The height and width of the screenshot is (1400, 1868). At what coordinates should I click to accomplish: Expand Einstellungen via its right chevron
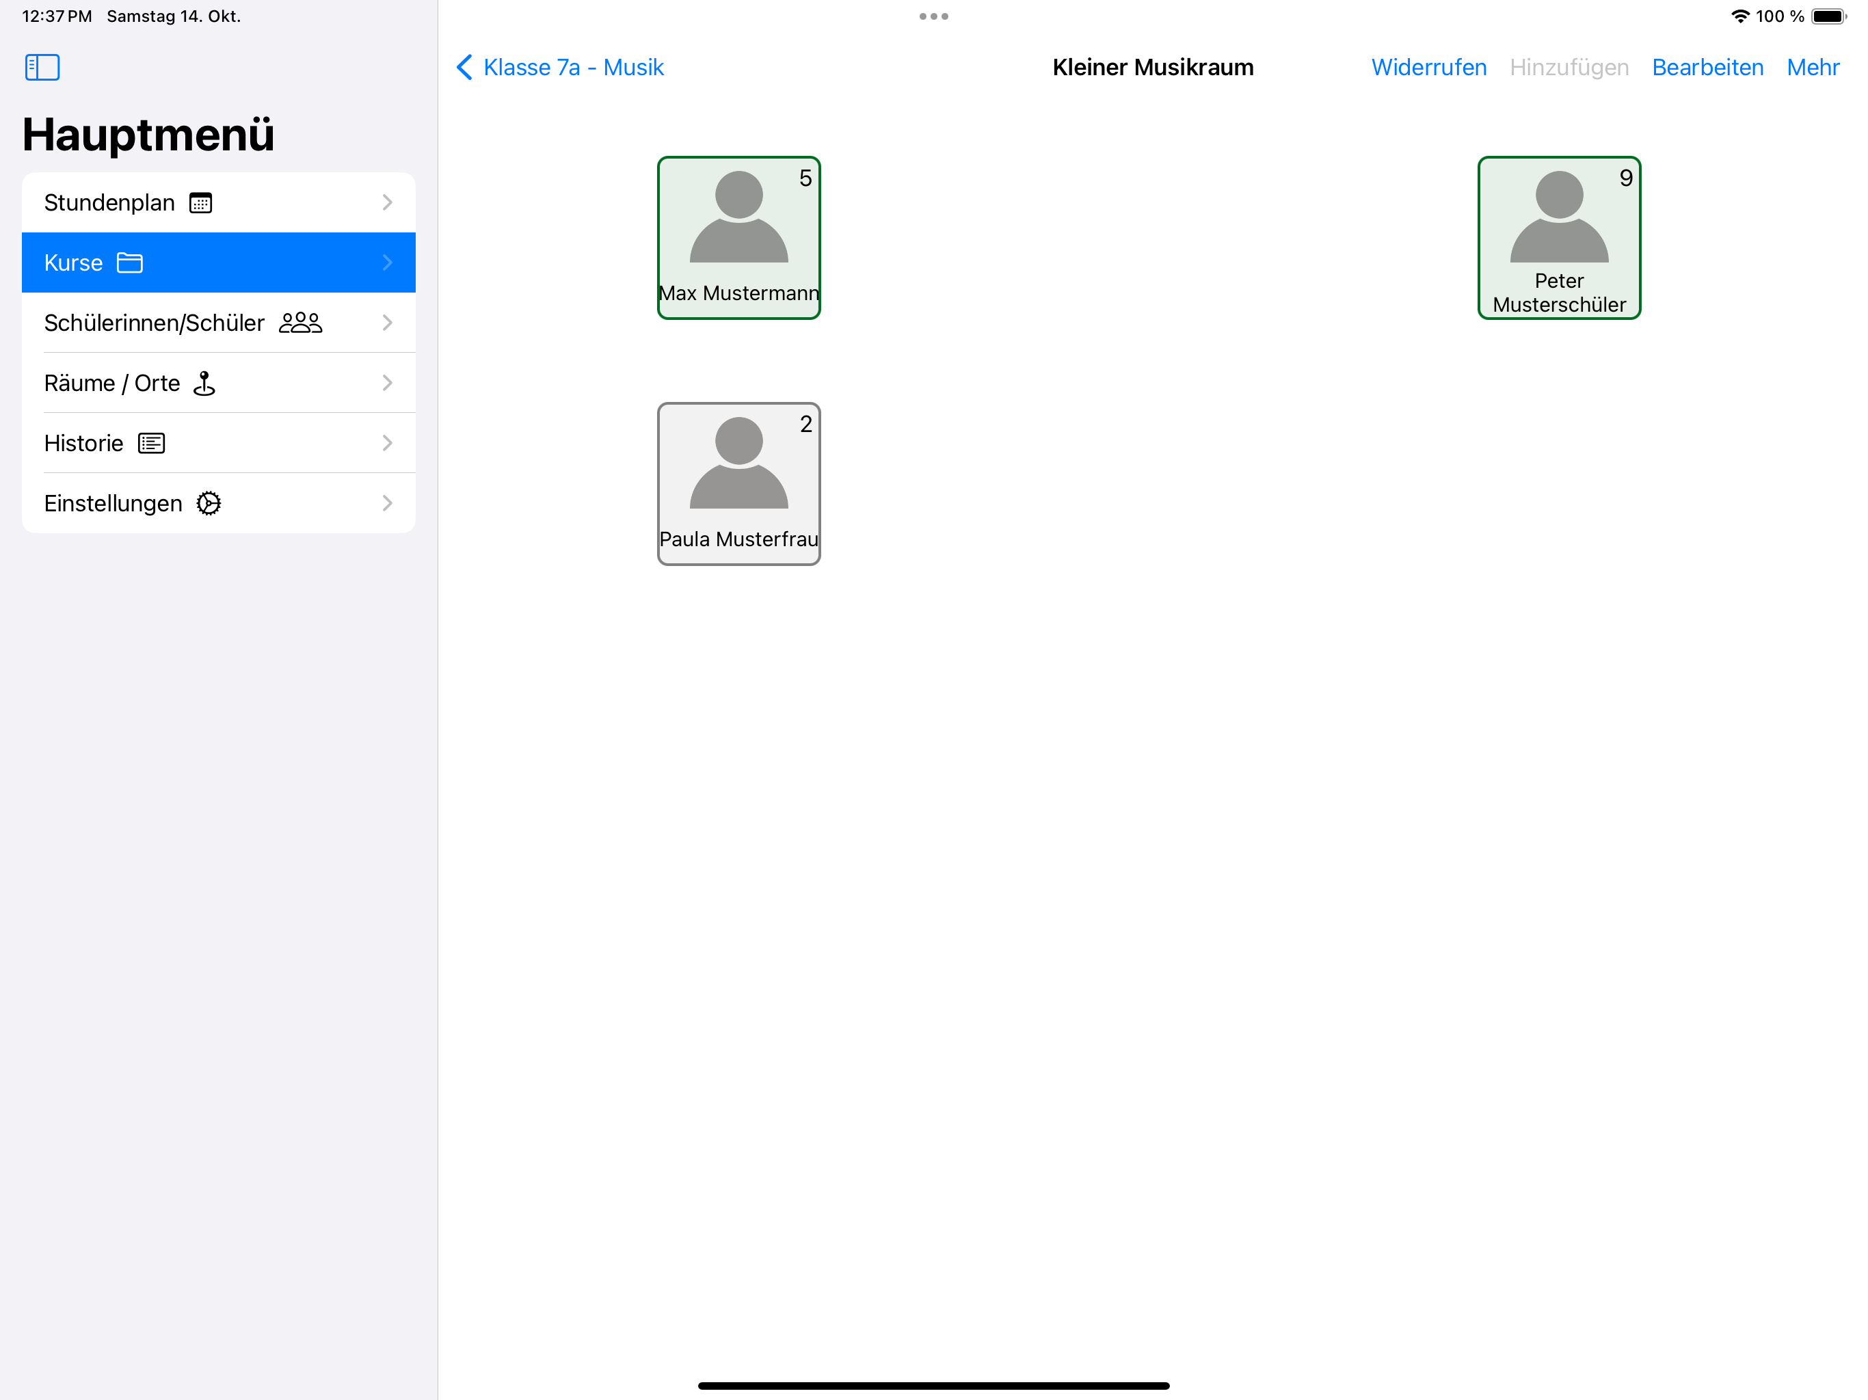[388, 503]
